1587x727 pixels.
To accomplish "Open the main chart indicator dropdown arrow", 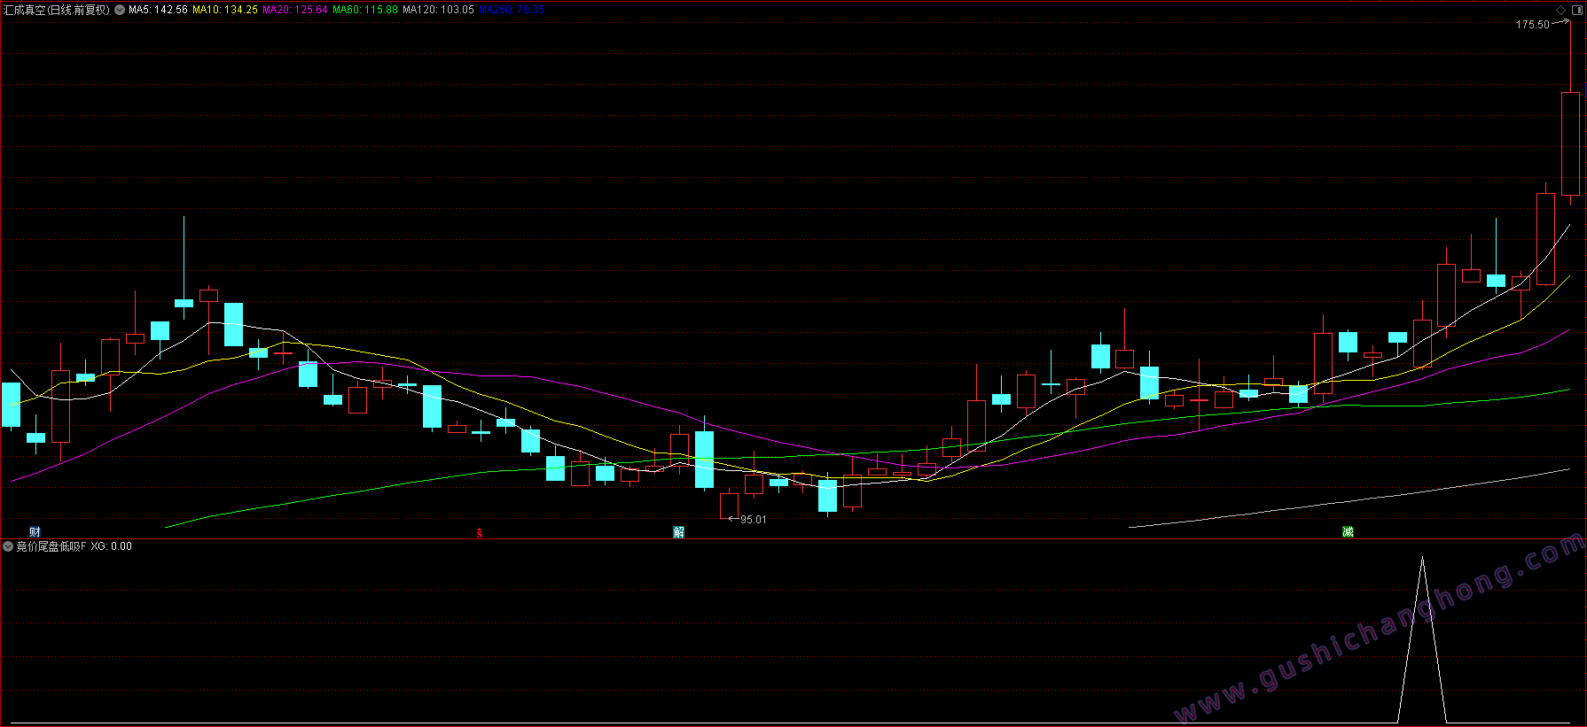I will [x=120, y=10].
